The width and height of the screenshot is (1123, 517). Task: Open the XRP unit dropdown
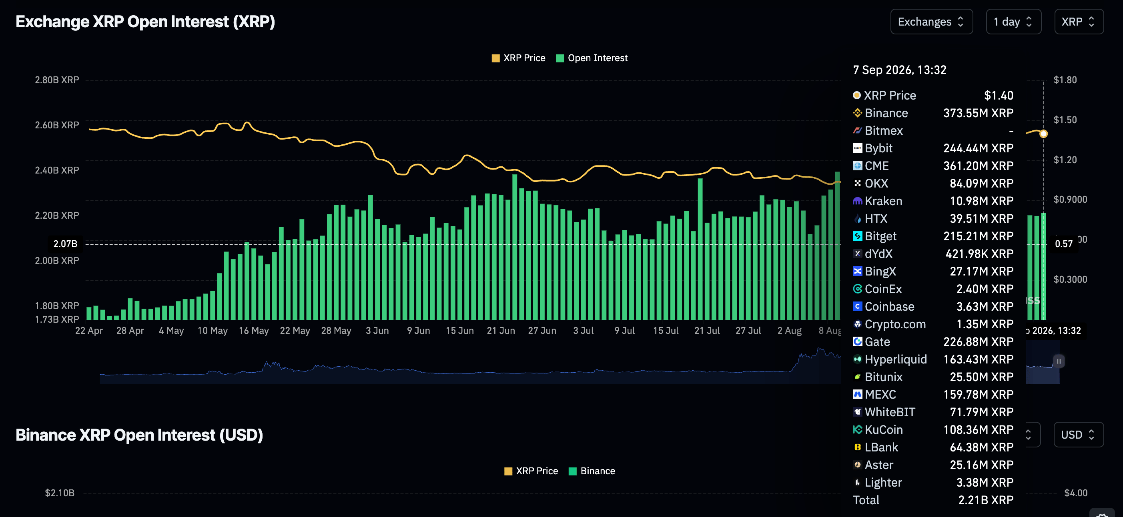[1079, 22]
